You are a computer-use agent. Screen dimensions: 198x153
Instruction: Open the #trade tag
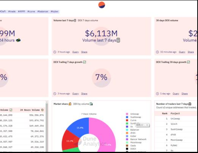pyautogui.click(x=12, y=11)
